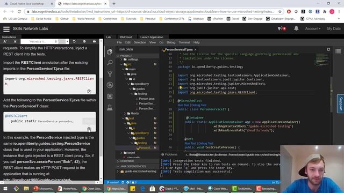This screenshot has width=344, height=193.
Task: Open Slack from the taskbar
Action: pyautogui.click(x=169, y=188)
